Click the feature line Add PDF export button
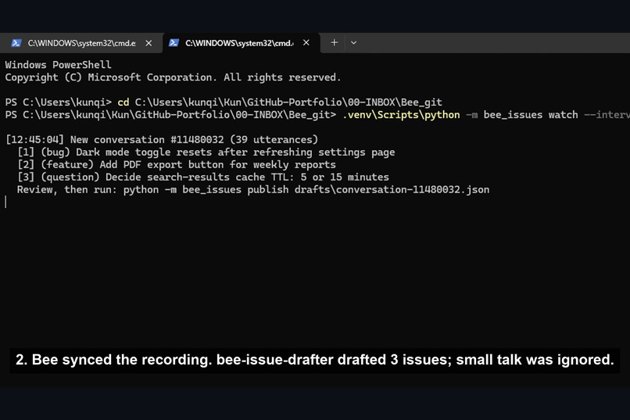Screen dimensions: 630x420 [177, 165]
